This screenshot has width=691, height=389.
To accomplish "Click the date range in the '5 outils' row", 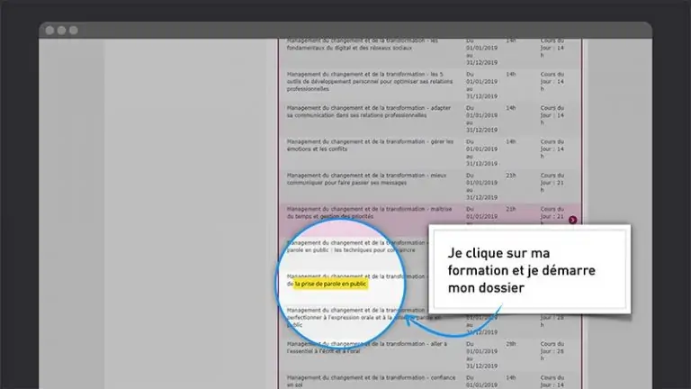I will (481, 86).
